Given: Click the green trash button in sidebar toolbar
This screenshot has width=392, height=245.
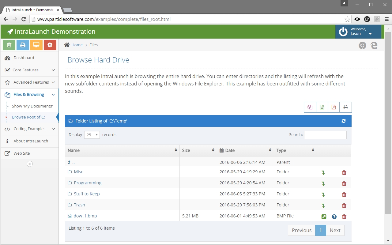Looking at the screenshot, I should [x=9, y=45].
